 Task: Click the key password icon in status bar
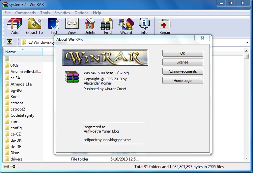tap(13, 166)
